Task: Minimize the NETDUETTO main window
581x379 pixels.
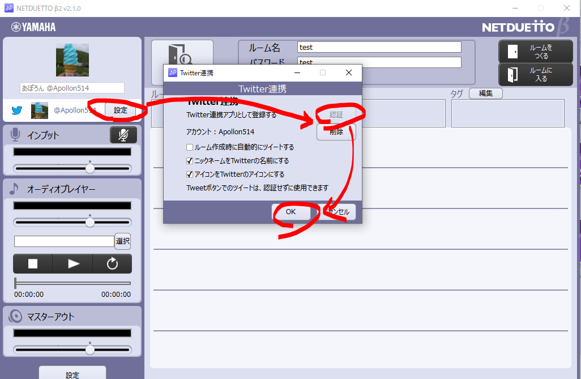Action: [x=515, y=8]
